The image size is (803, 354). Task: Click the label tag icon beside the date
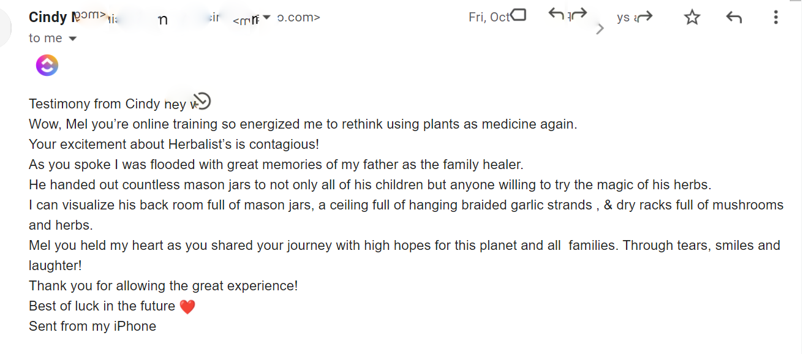click(x=518, y=14)
